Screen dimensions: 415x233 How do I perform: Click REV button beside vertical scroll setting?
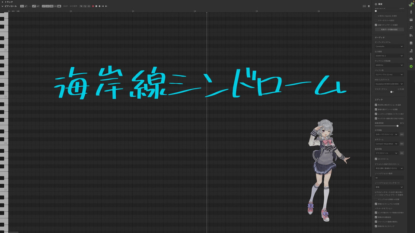tap(402, 153)
